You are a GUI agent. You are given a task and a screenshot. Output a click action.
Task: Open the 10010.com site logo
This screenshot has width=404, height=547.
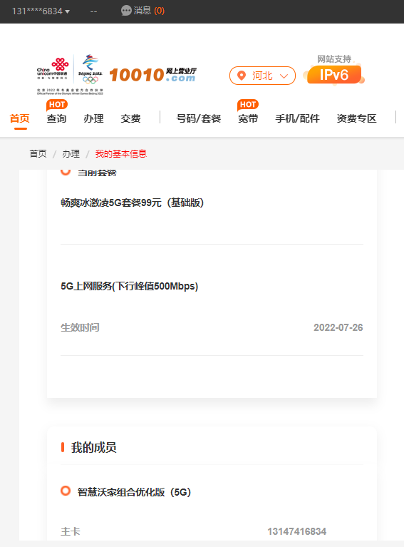click(152, 75)
